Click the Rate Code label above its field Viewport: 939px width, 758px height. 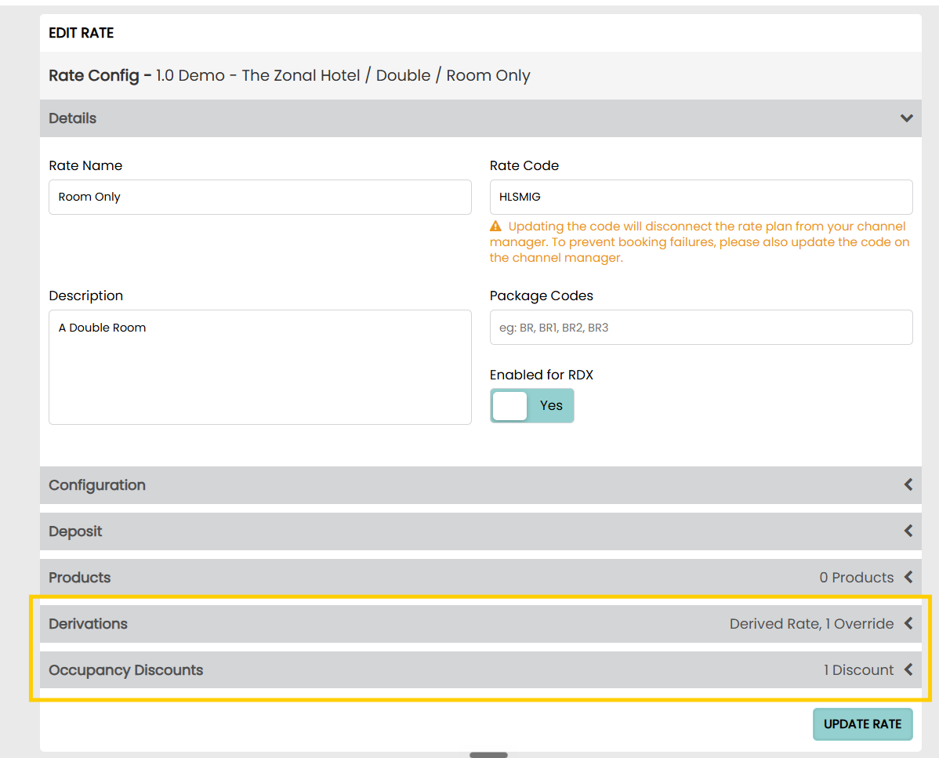click(x=524, y=166)
